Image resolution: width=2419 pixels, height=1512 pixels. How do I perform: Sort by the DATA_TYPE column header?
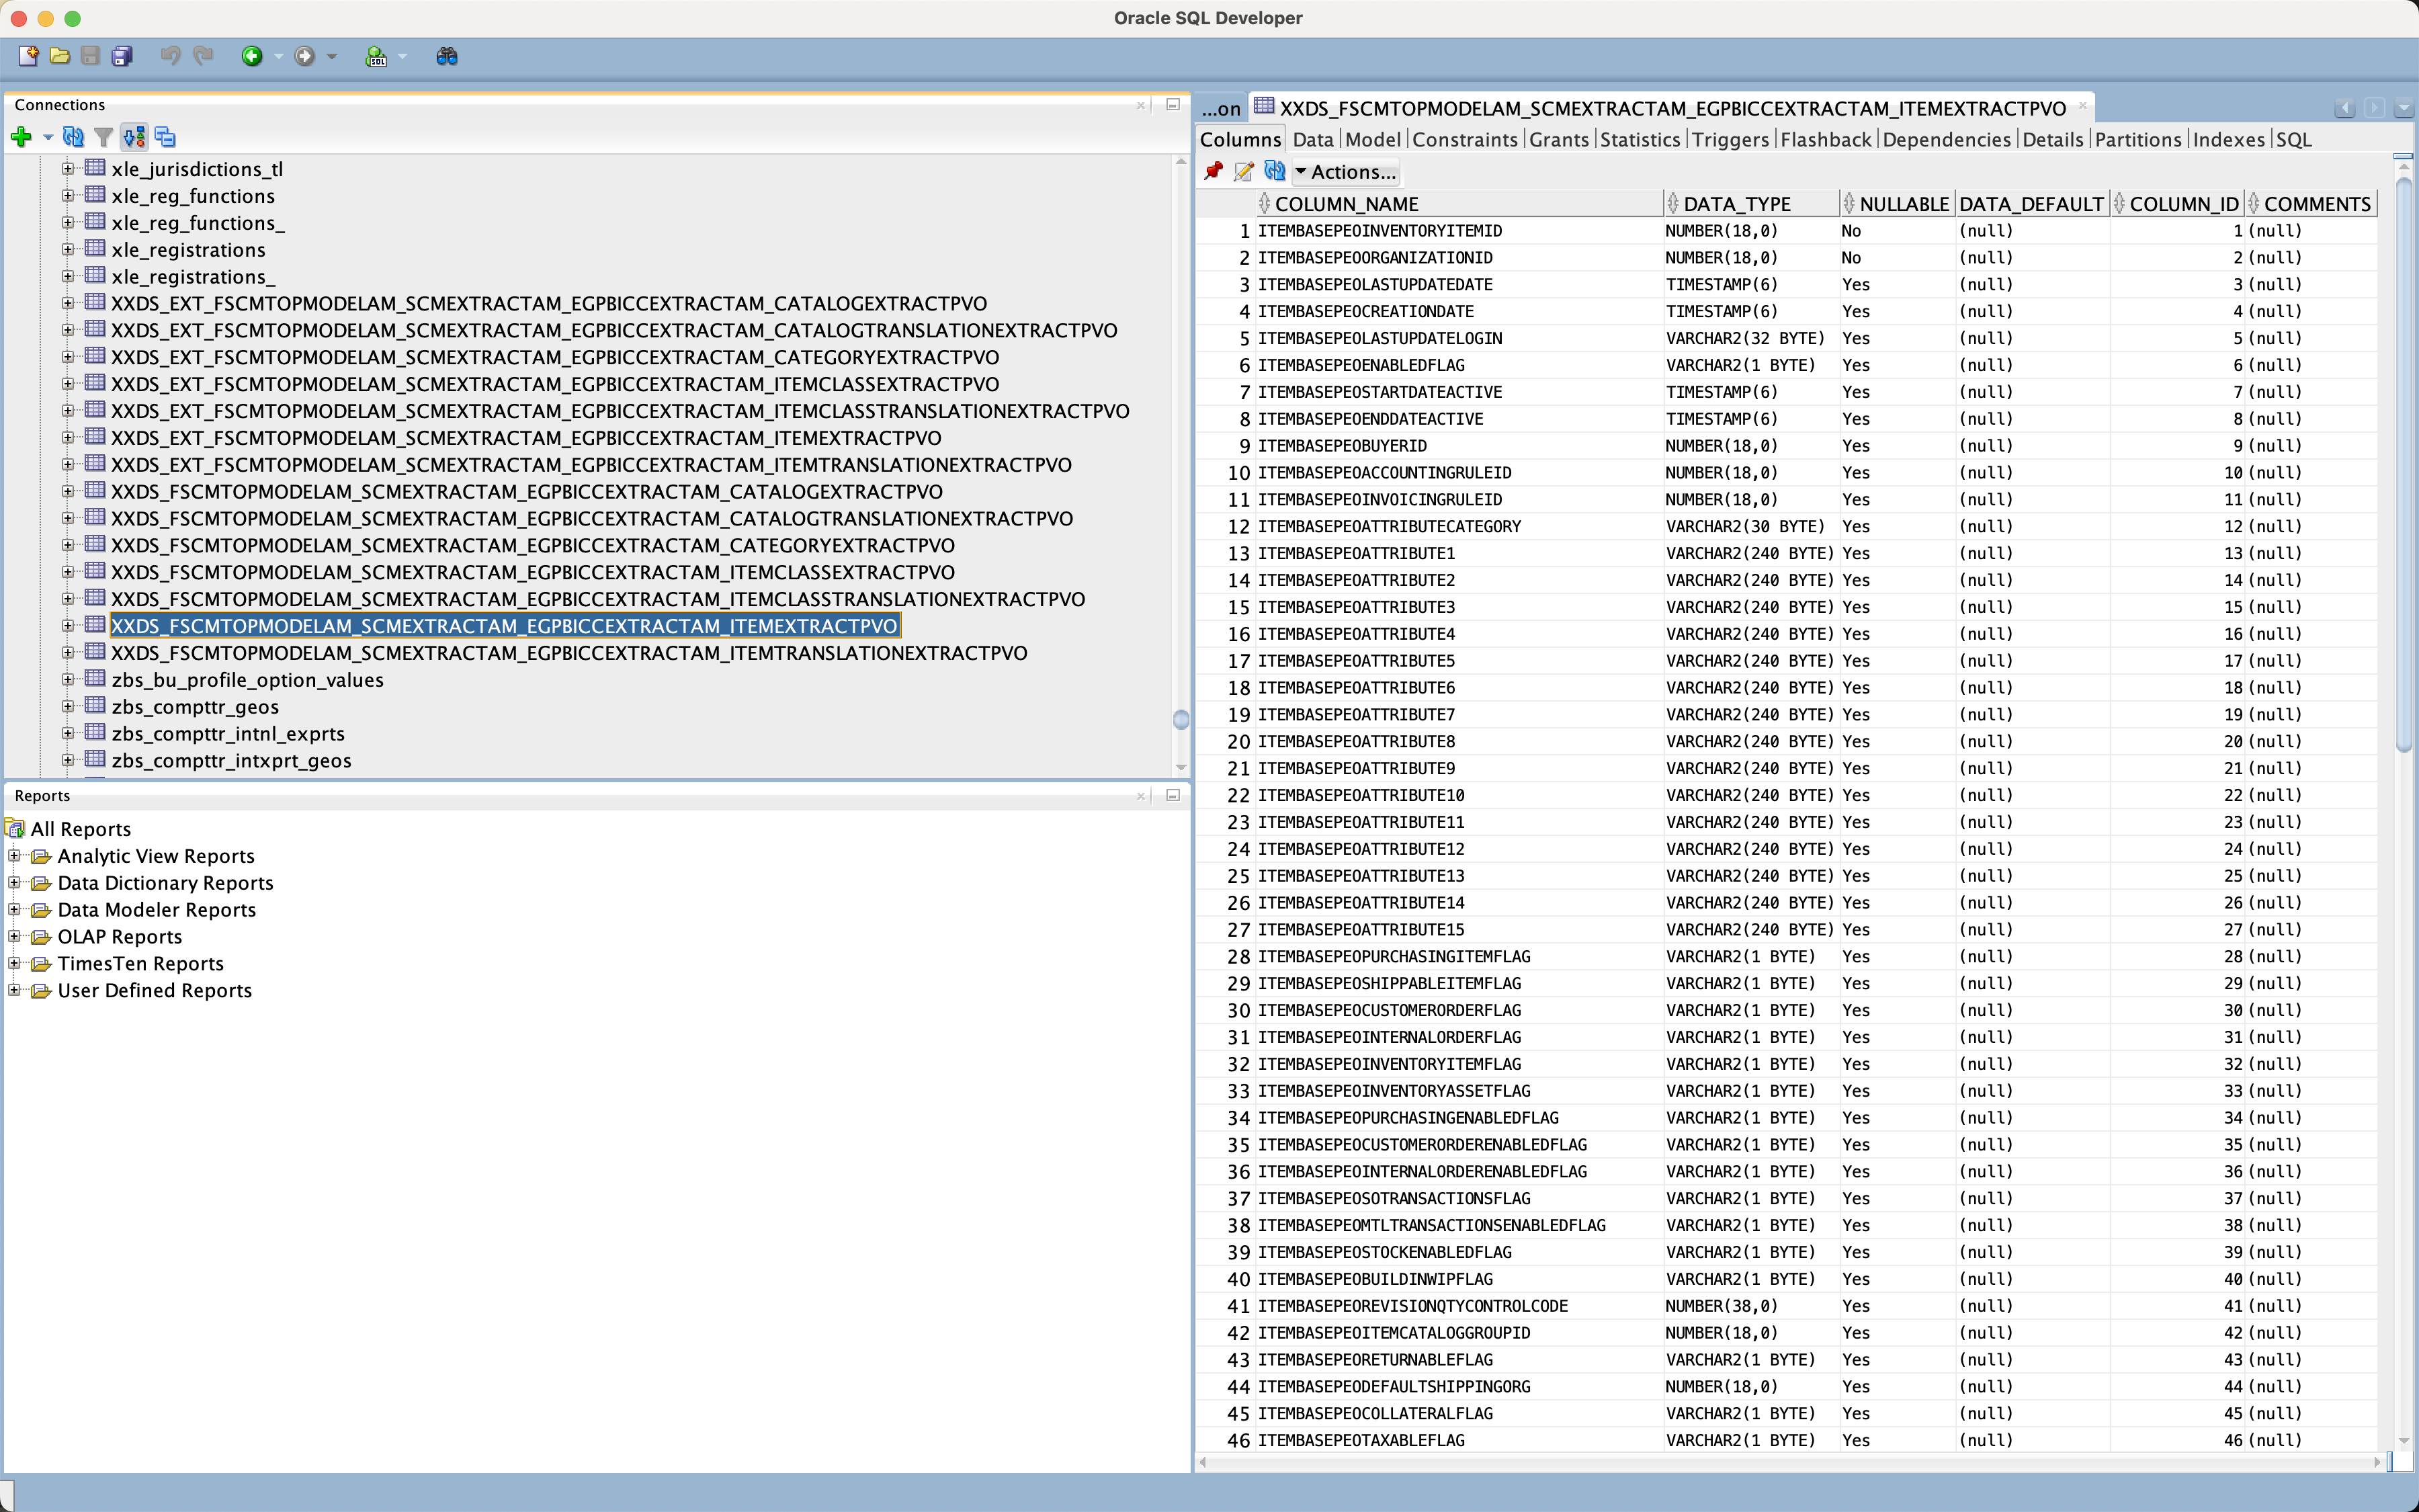tap(1737, 204)
